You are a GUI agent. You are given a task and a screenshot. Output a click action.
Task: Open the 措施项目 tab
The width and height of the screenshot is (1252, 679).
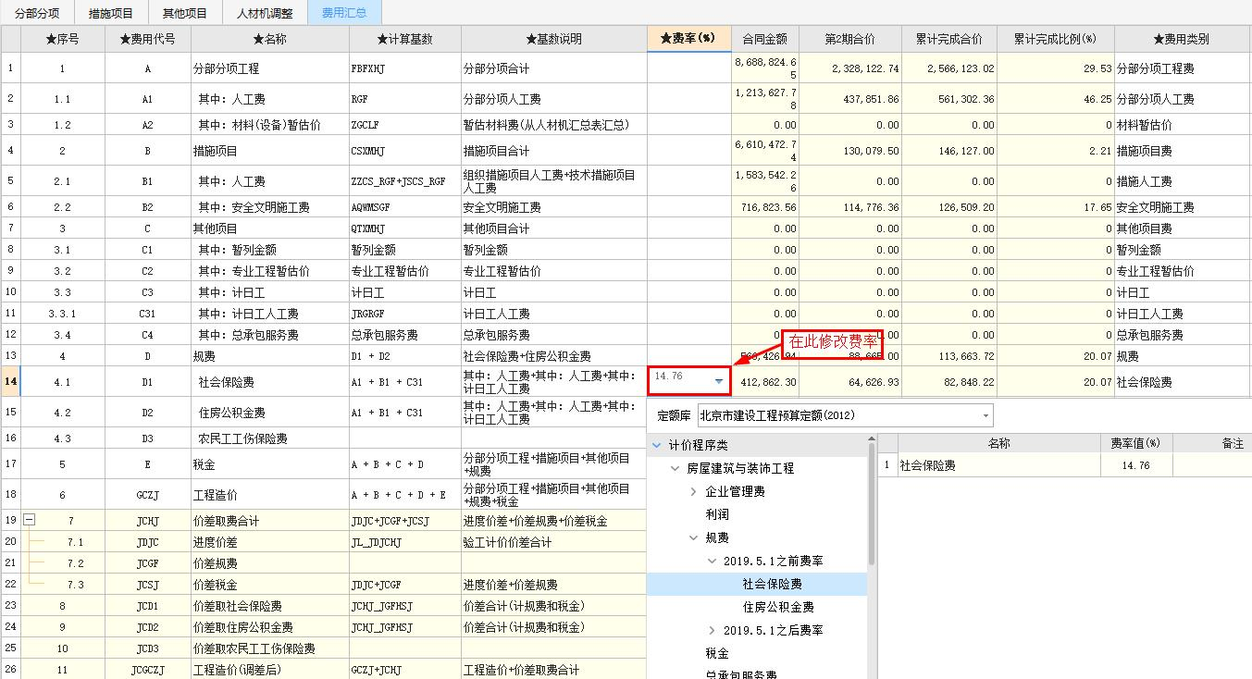[x=111, y=13]
